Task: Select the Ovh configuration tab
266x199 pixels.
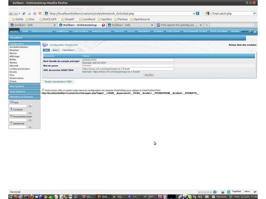Action: pyautogui.click(x=46, y=50)
